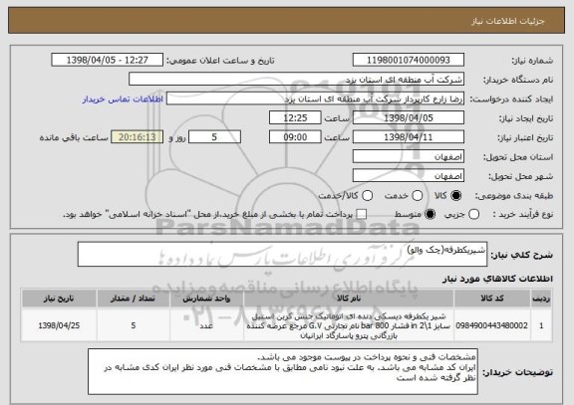Click the product name description cell
This screenshot has height=405, width=574.
click(349, 325)
